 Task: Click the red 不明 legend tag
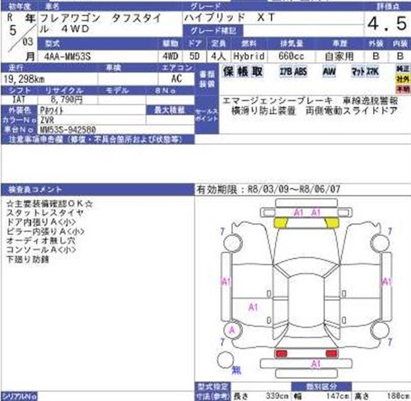click(x=403, y=89)
